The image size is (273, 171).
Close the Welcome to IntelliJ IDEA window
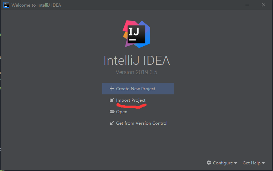tap(264, 5)
